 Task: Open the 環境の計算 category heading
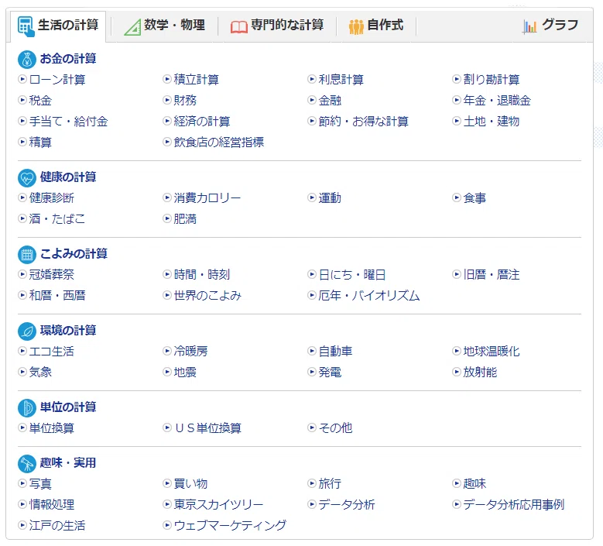point(68,330)
